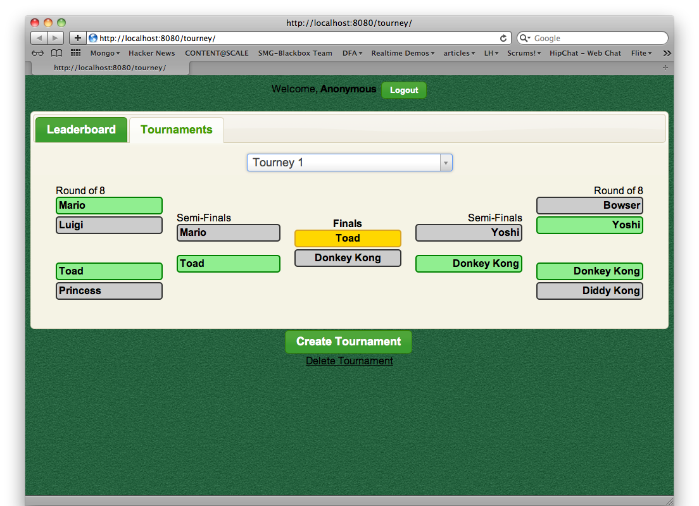Open the Tourney 1 dropdown selector

[x=349, y=163]
